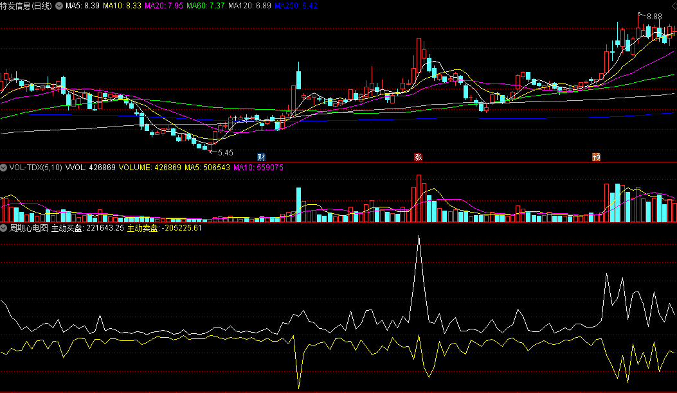677x393 pixels.
Task: Click the MA5: 8.39 label
Action: pyautogui.click(x=82, y=6)
